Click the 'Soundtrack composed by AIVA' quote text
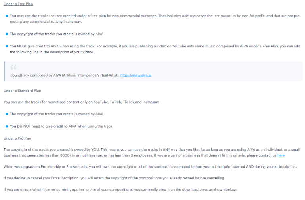305x200 pixels. tap(65, 75)
